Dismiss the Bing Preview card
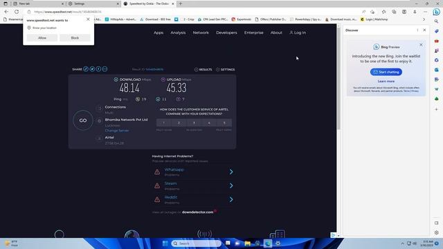Image resolution: width=443 pixels, height=249 pixels. coord(421,44)
